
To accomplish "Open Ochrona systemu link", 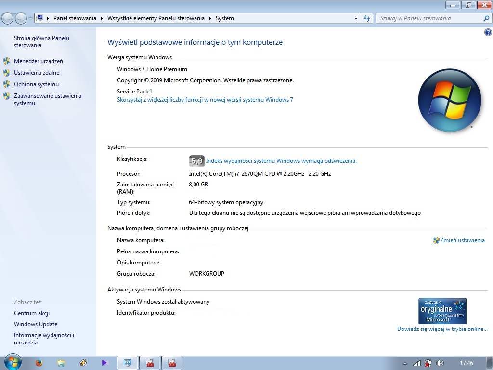I will click(x=36, y=84).
